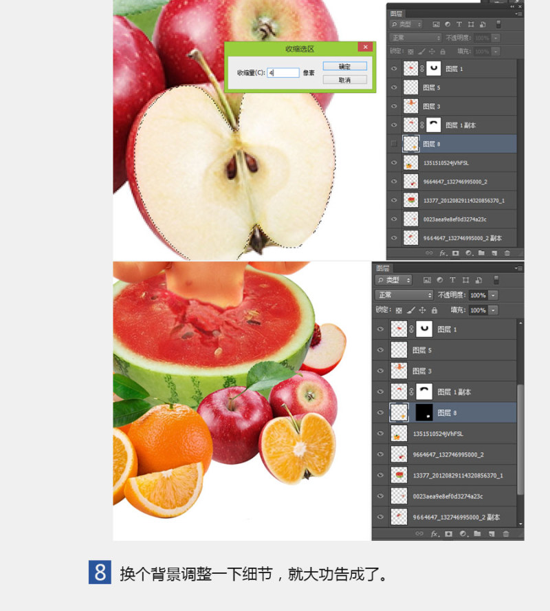Hide 图层 3 using its eye in apple-side panel
Screen dimensions: 550x611
394,106
